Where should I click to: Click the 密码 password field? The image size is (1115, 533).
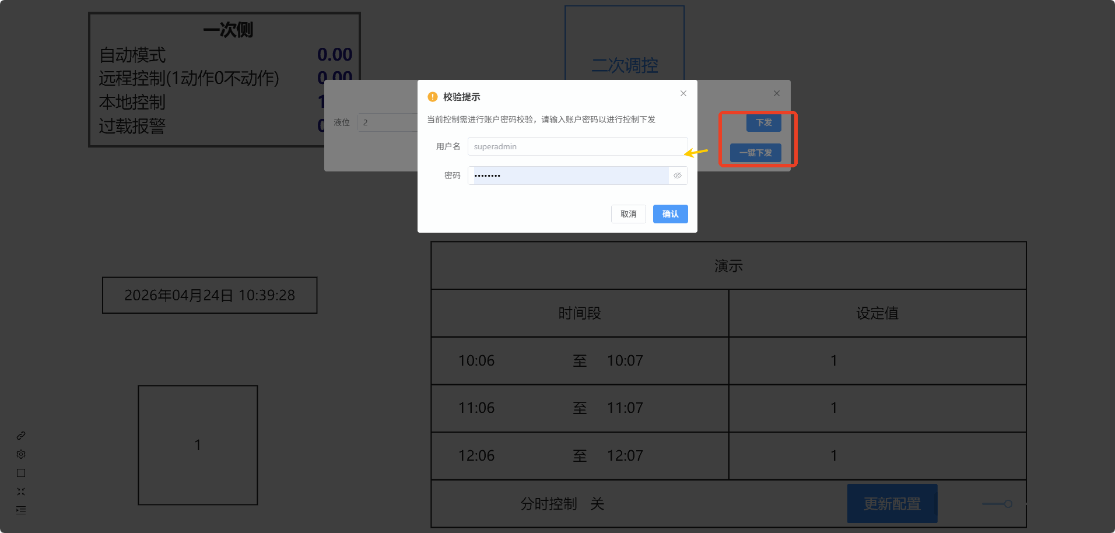click(578, 176)
